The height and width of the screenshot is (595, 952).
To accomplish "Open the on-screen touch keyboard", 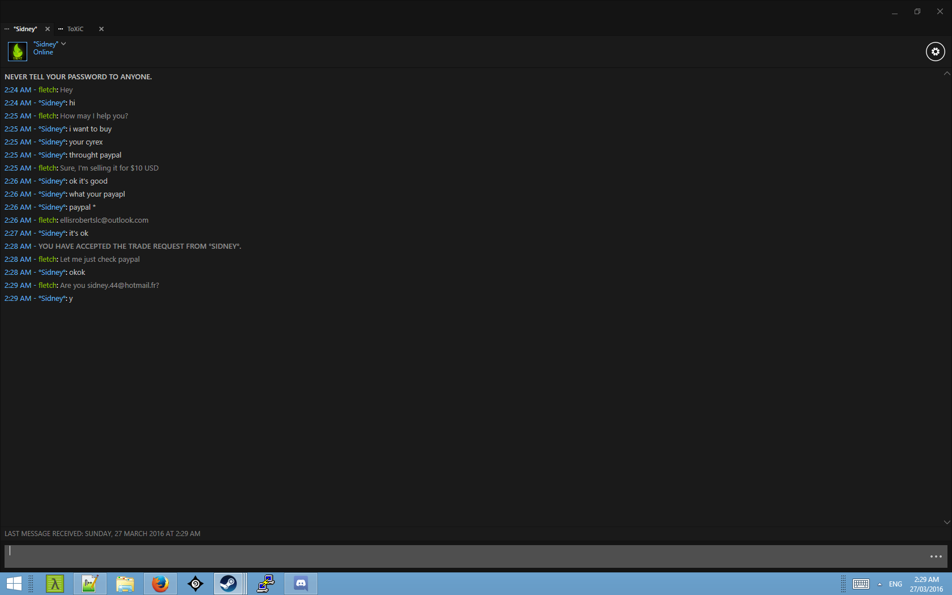I will coord(861,584).
